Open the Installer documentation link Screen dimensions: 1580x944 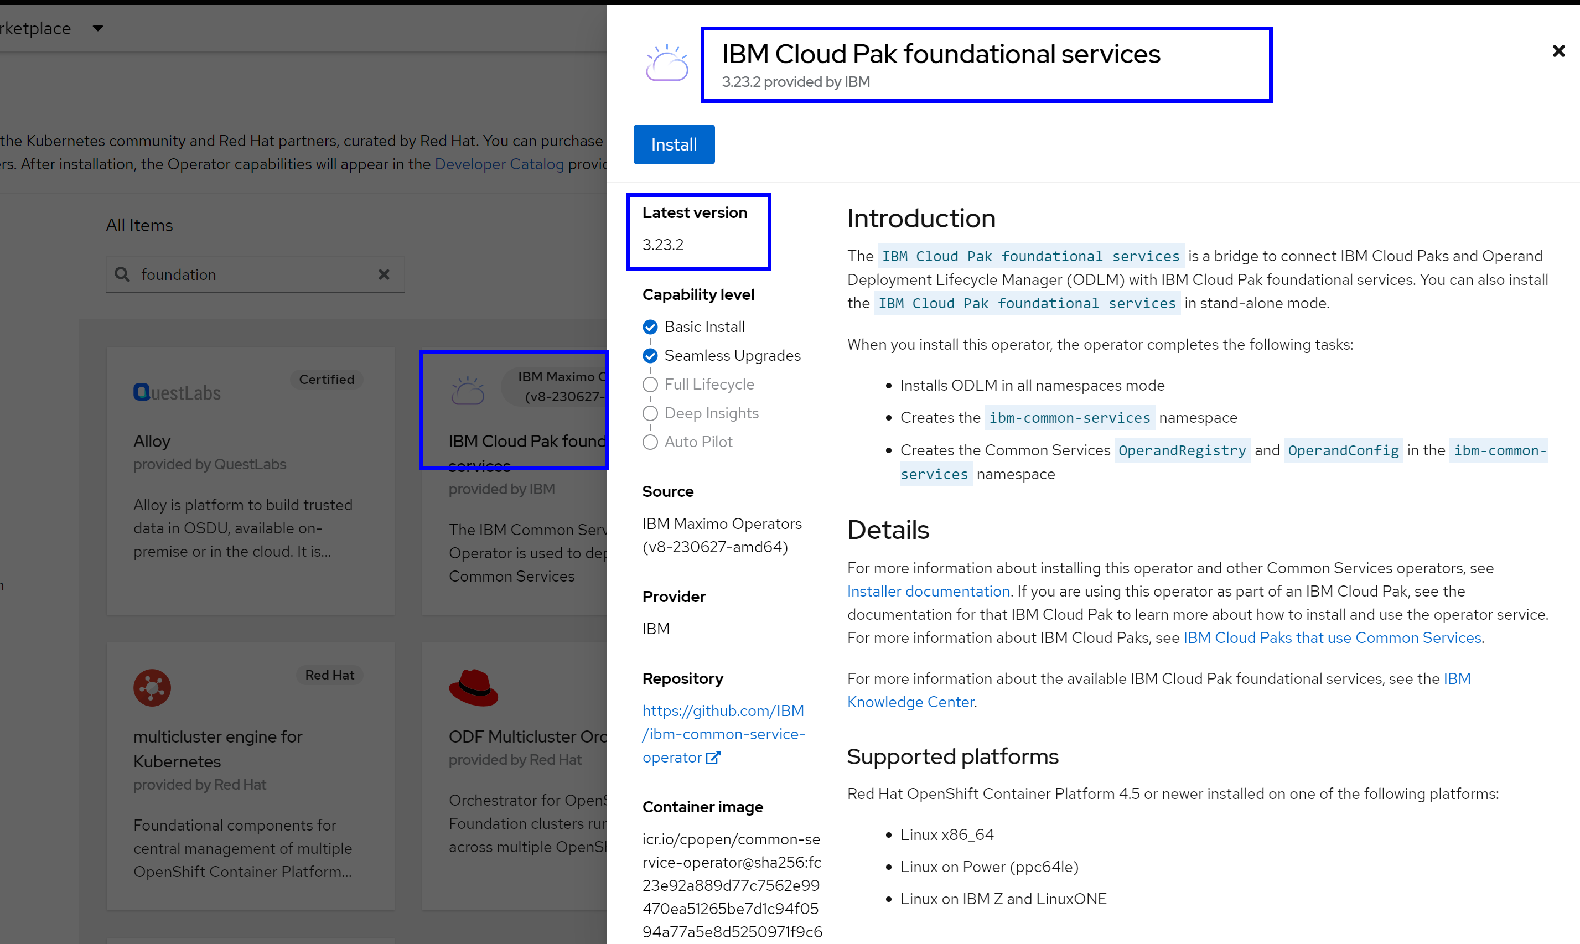[x=928, y=591]
